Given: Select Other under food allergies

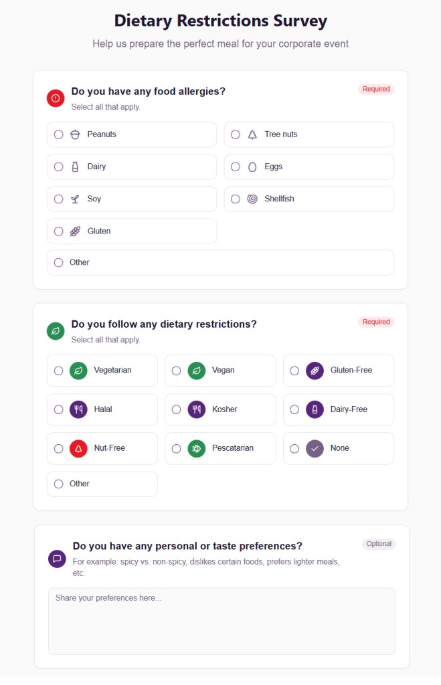Looking at the screenshot, I should coord(59,263).
